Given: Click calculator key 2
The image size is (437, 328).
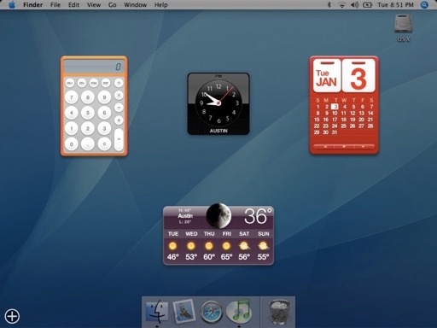Looking at the screenshot, I should click(88, 129).
